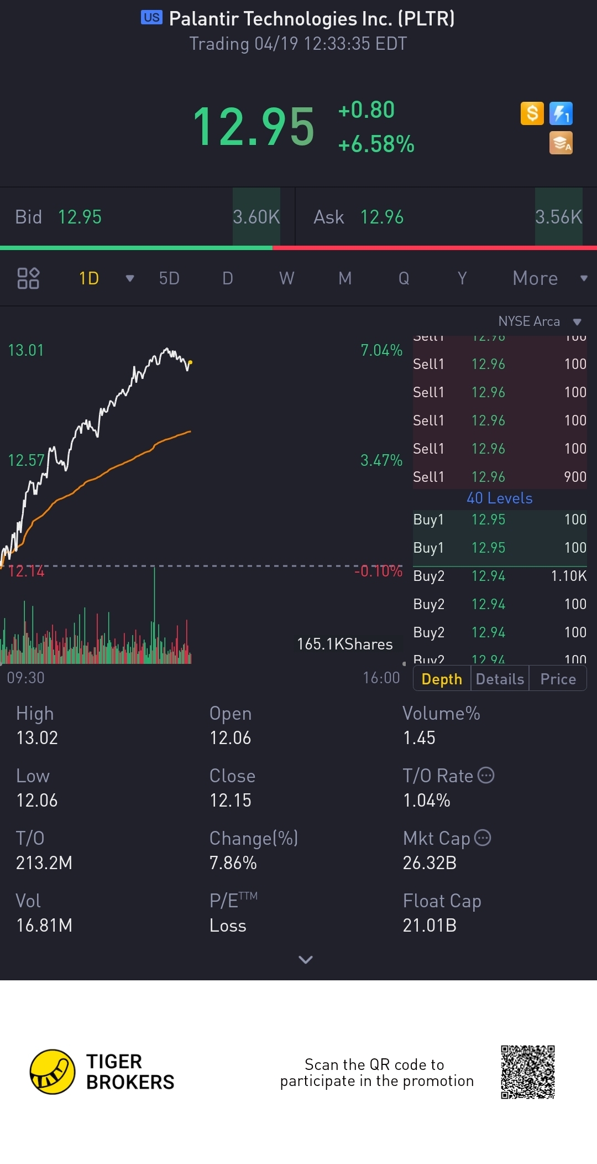Tap the Mkt Cap value 26.32B

coord(430,862)
